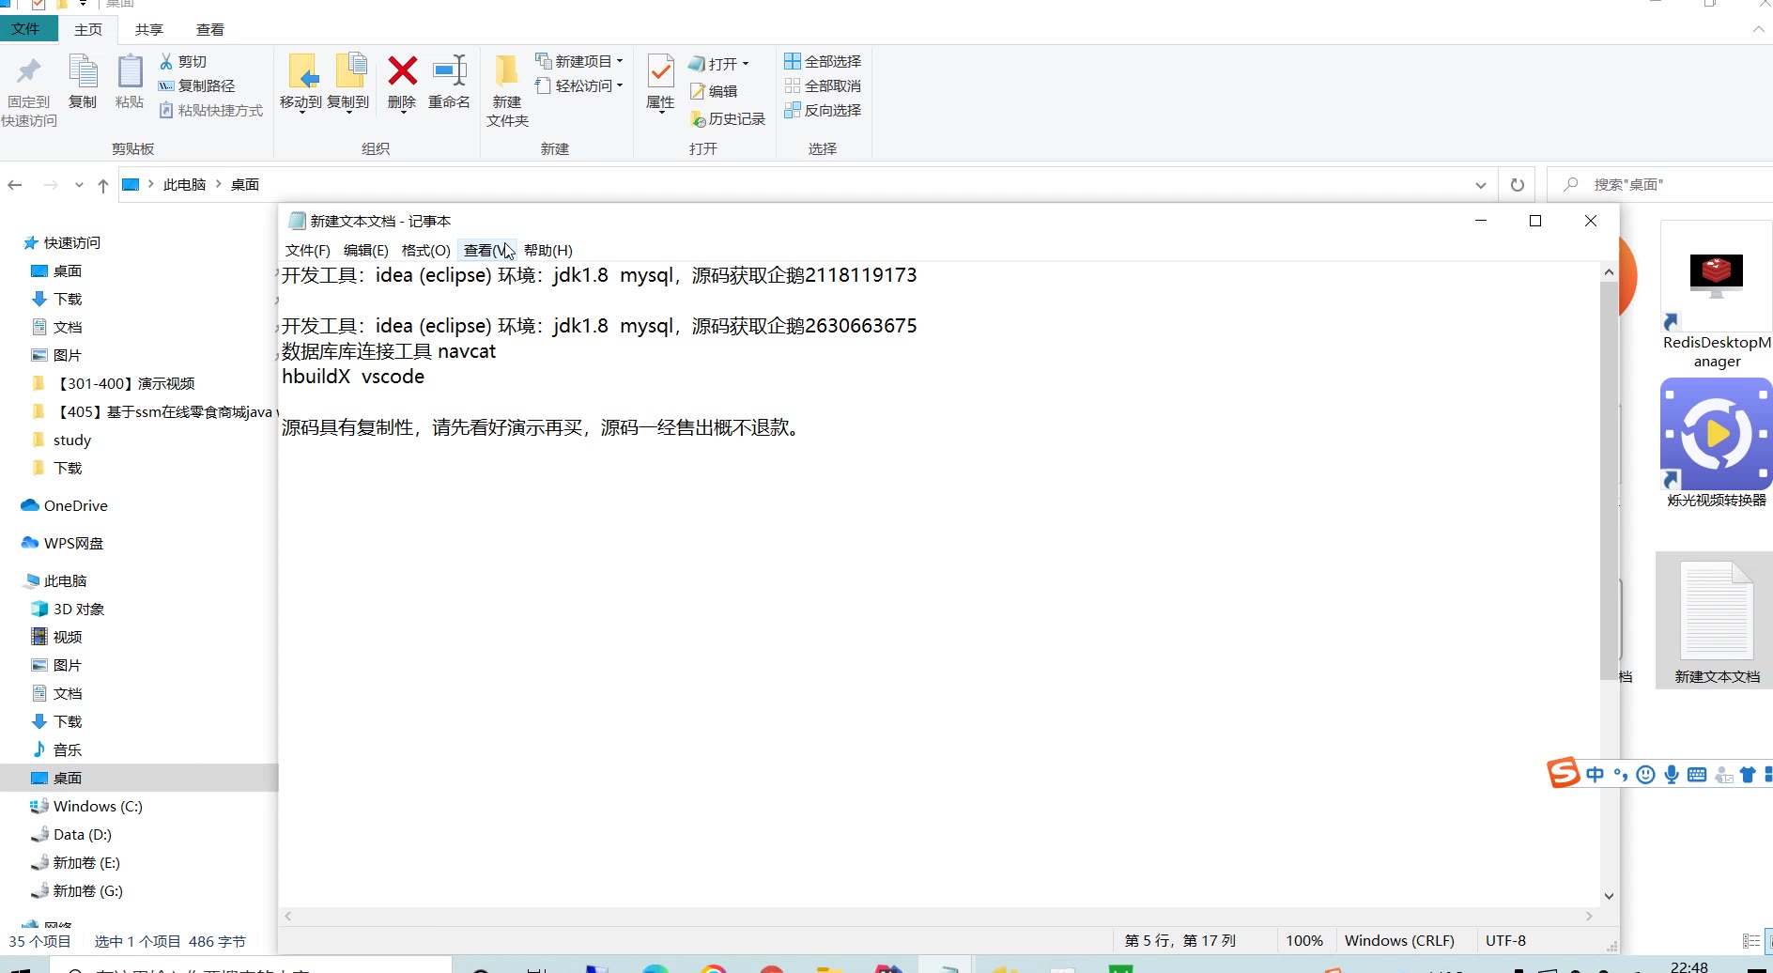Select Windows (C:) drive

86,806
